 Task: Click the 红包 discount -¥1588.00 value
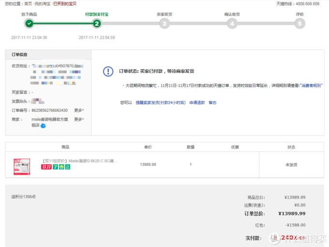coord(296,225)
